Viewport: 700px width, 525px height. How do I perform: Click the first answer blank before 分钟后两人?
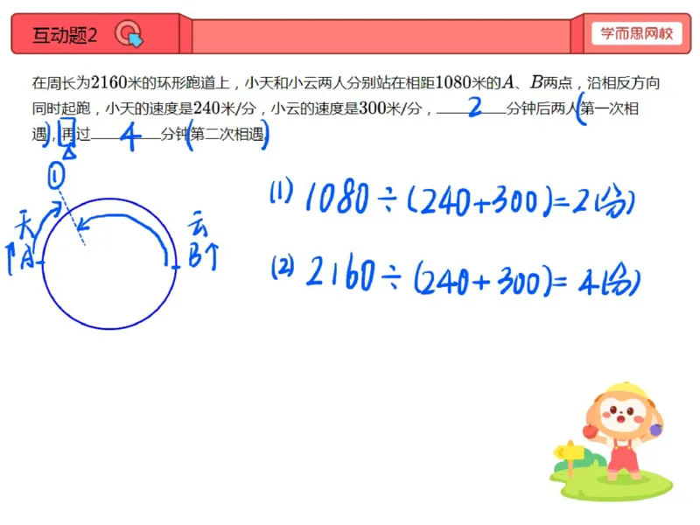click(471, 108)
